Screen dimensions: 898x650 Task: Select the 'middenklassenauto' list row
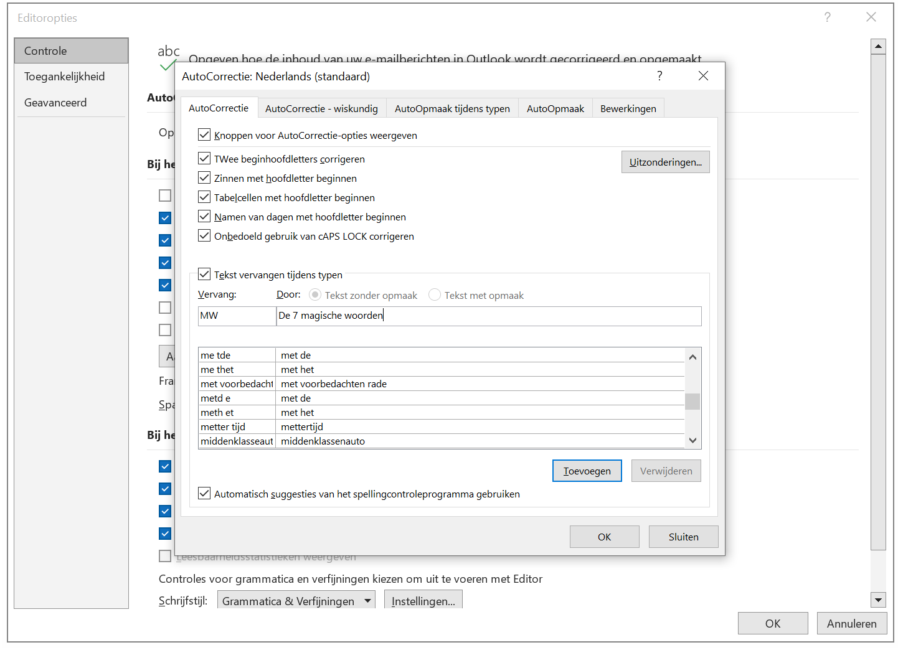point(442,441)
